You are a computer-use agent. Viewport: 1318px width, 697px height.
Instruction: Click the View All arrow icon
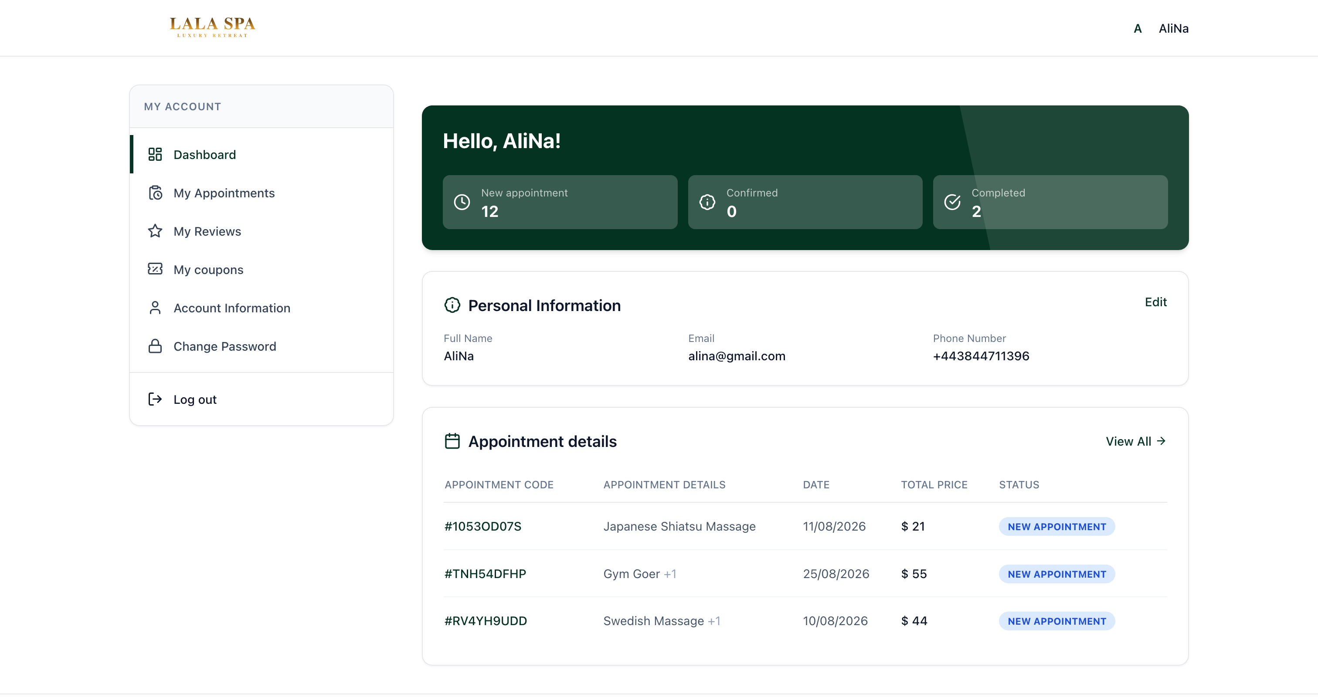point(1161,441)
